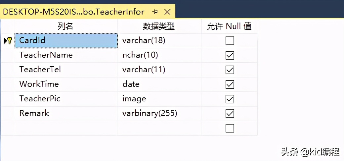The image size is (344, 161).
Task: Close the TeacherInfor table designer tab
Action: coord(167,12)
